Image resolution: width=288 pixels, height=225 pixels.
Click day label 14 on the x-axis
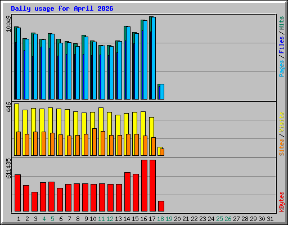(127, 219)
